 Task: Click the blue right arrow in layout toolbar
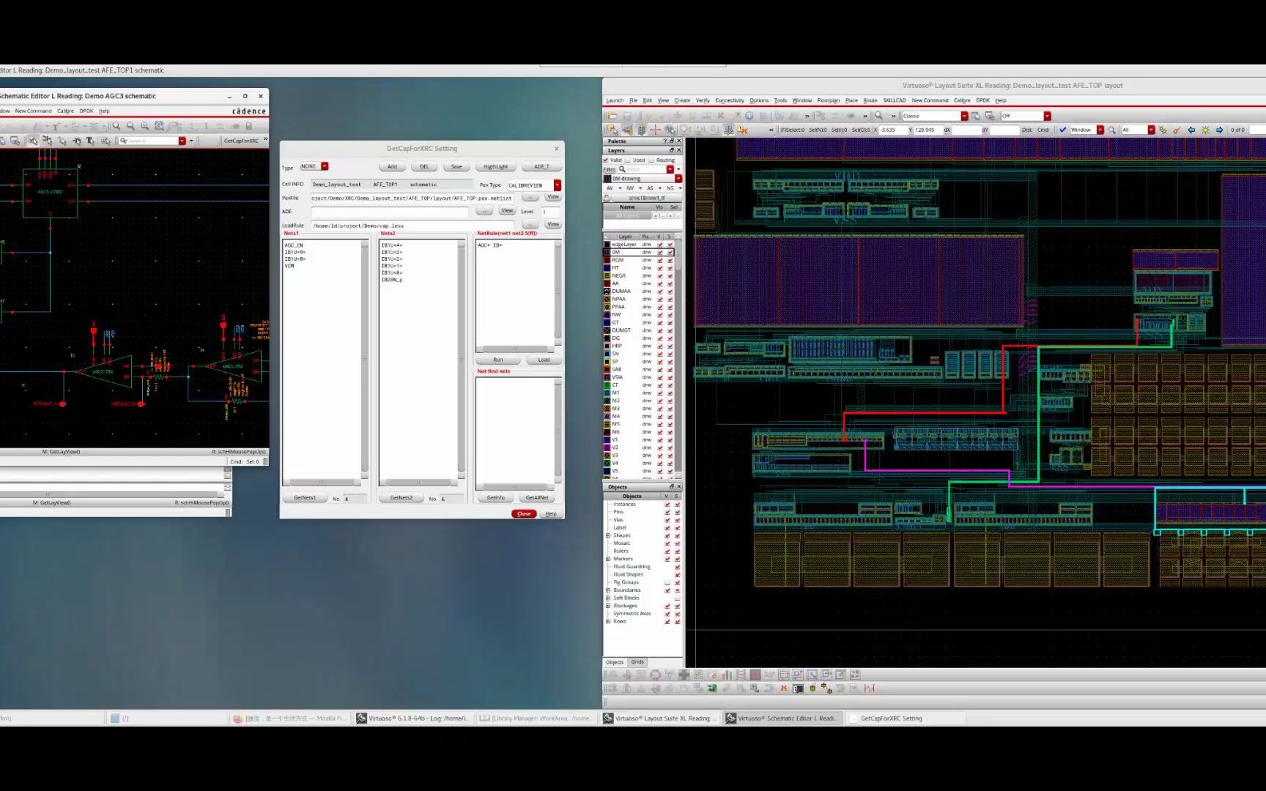1219,130
